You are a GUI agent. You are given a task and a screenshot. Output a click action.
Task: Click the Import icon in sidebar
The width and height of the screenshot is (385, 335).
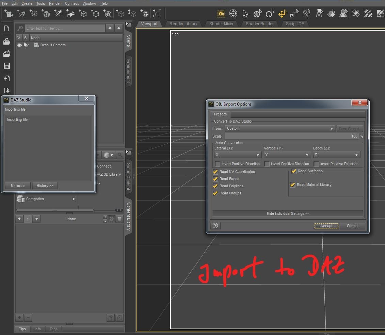pos(6,78)
